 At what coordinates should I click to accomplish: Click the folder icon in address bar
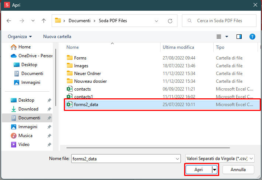click(58, 20)
